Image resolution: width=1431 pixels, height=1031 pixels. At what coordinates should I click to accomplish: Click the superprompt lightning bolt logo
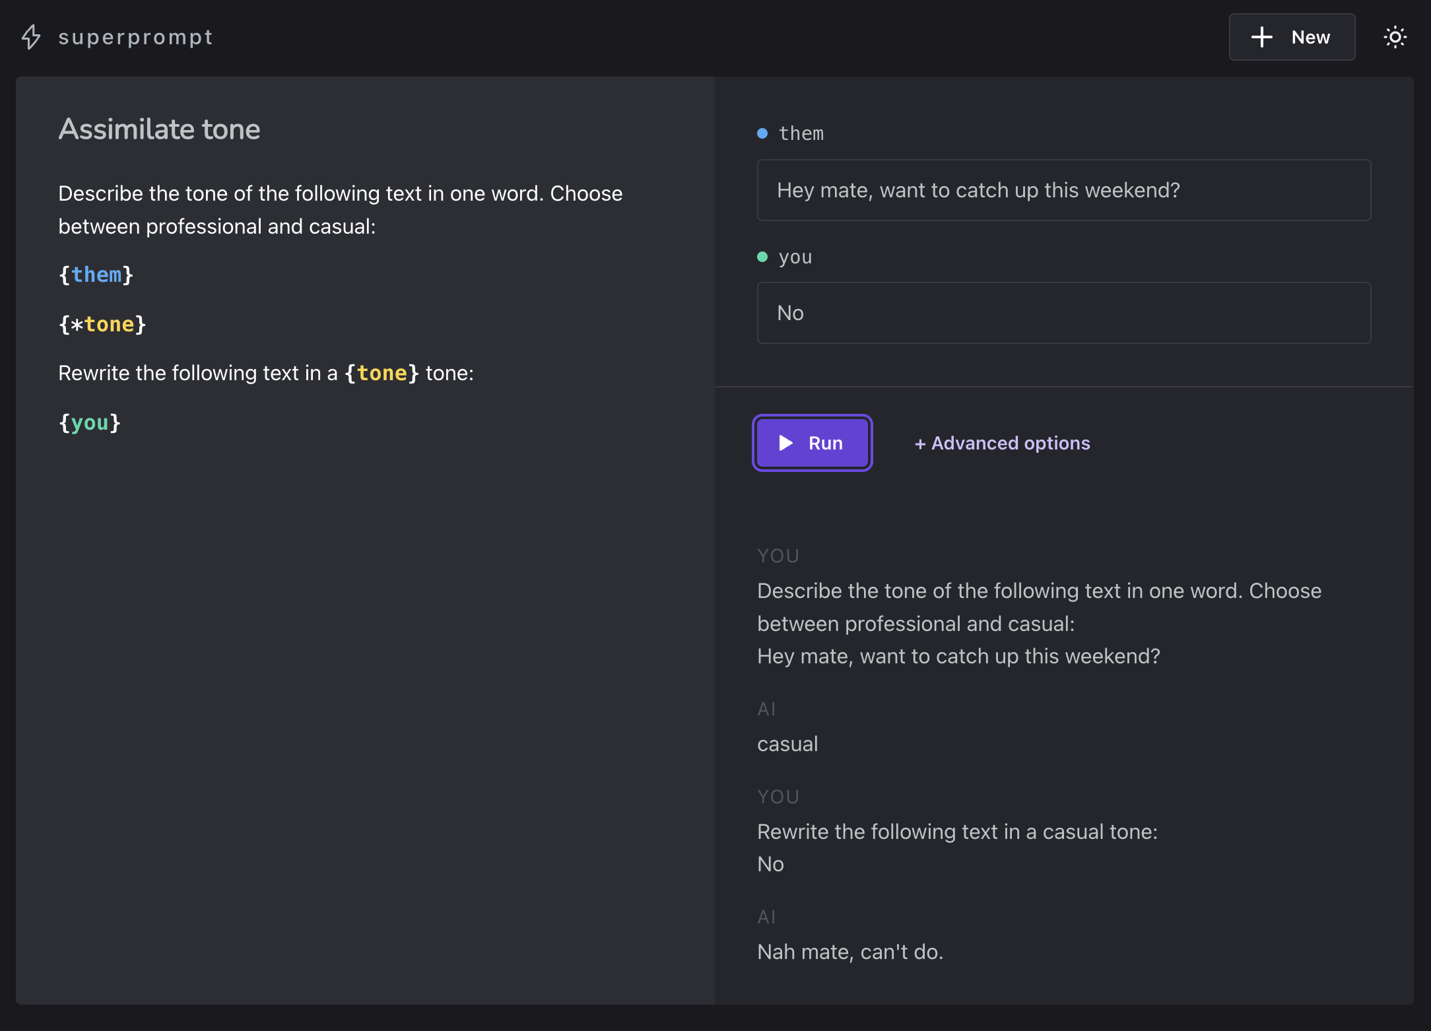(31, 37)
